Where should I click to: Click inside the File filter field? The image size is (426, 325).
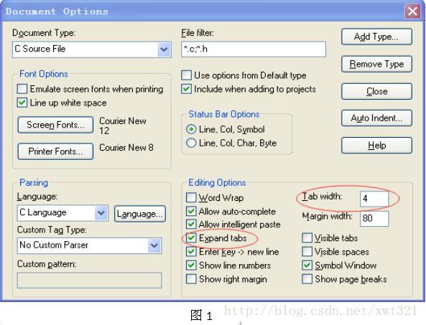254,50
